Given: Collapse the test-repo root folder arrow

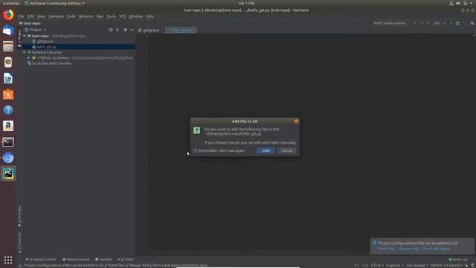Looking at the screenshot, I should pos(25,36).
